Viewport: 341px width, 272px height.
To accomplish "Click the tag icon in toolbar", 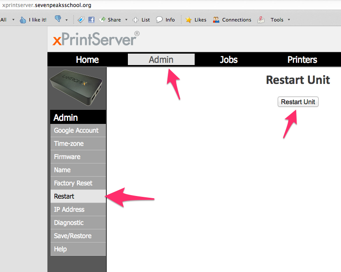I will 81,20.
